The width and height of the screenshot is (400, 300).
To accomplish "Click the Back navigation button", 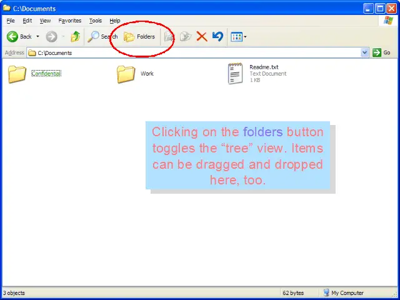I will click(x=19, y=37).
